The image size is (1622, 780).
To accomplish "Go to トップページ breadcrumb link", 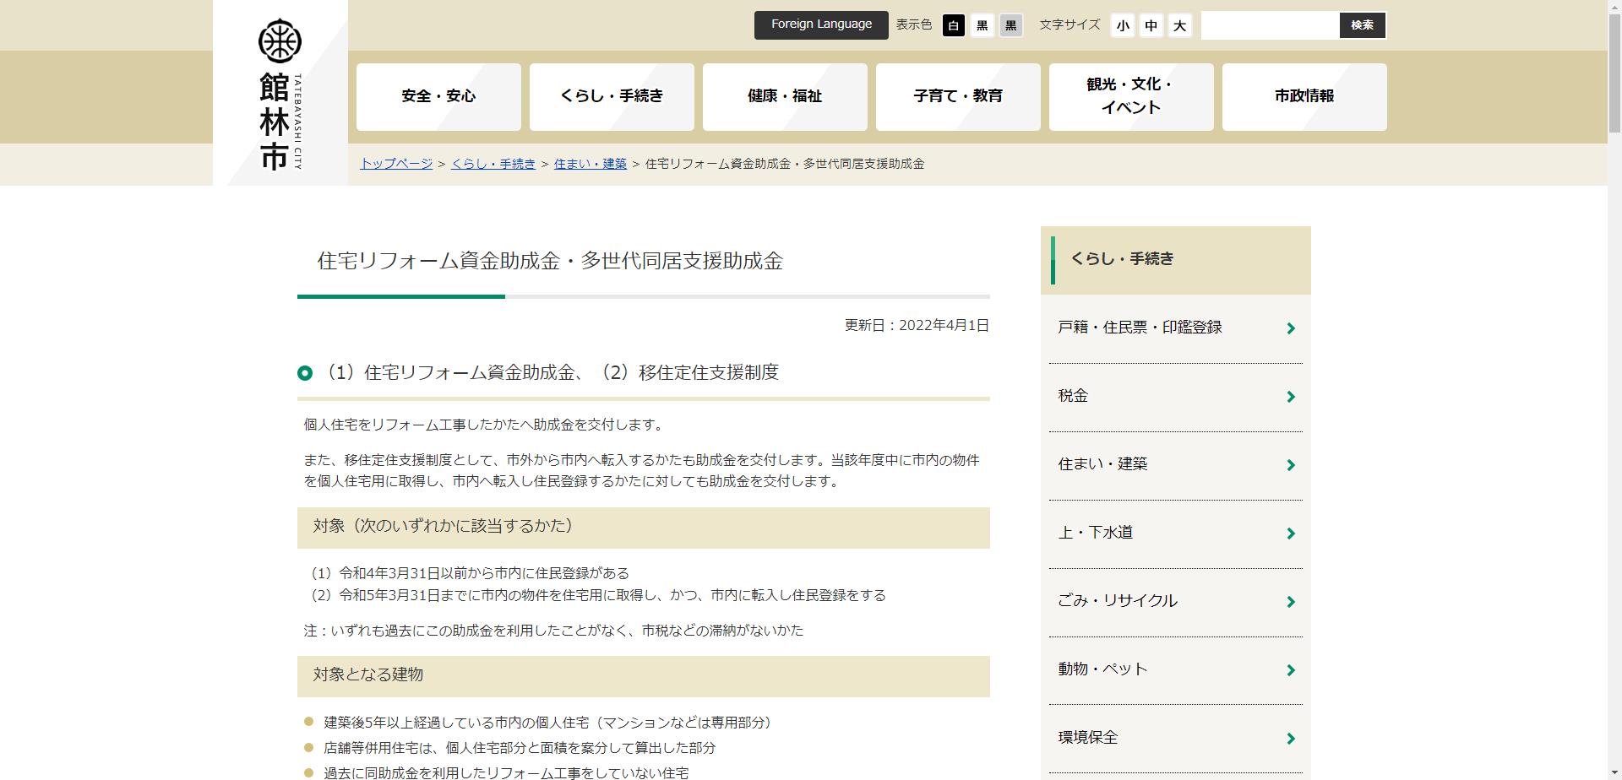I will coord(396,164).
